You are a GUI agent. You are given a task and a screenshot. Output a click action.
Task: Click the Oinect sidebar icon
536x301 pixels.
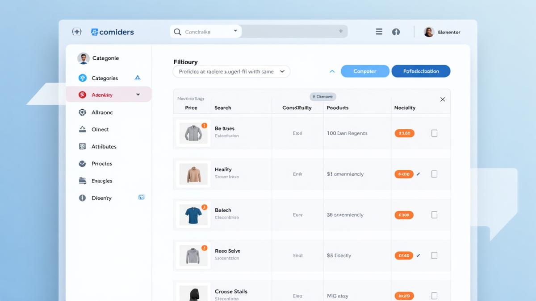[x=82, y=129]
